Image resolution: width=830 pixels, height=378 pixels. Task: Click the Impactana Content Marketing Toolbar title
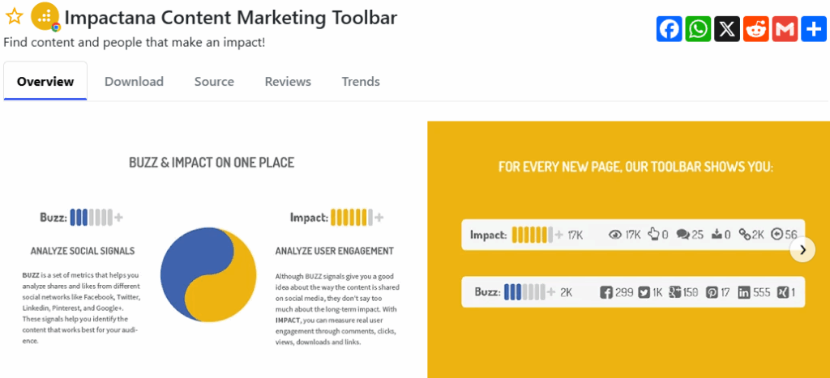[x=231, y=18]
